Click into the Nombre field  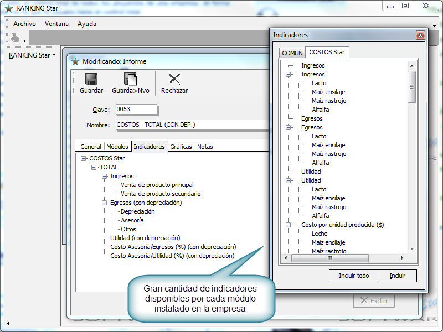(x=192, y=125)
